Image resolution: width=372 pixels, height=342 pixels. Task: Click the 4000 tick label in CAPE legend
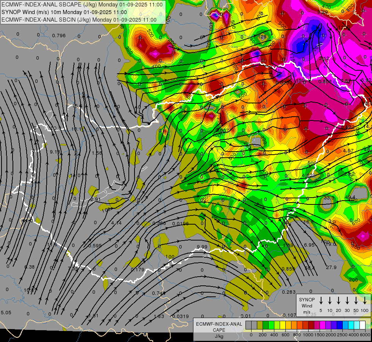pos(354,335)
